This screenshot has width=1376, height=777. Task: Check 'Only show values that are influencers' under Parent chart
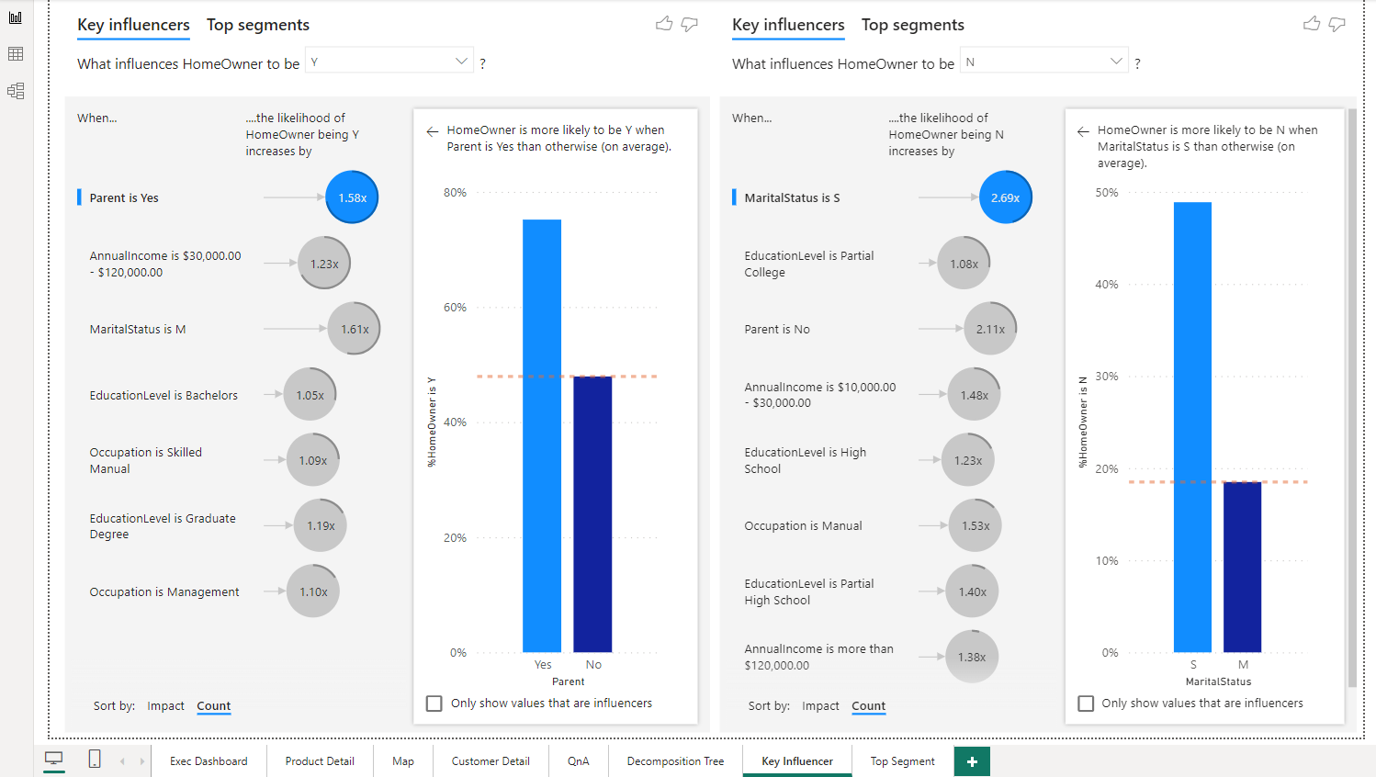tap(434, 704)
